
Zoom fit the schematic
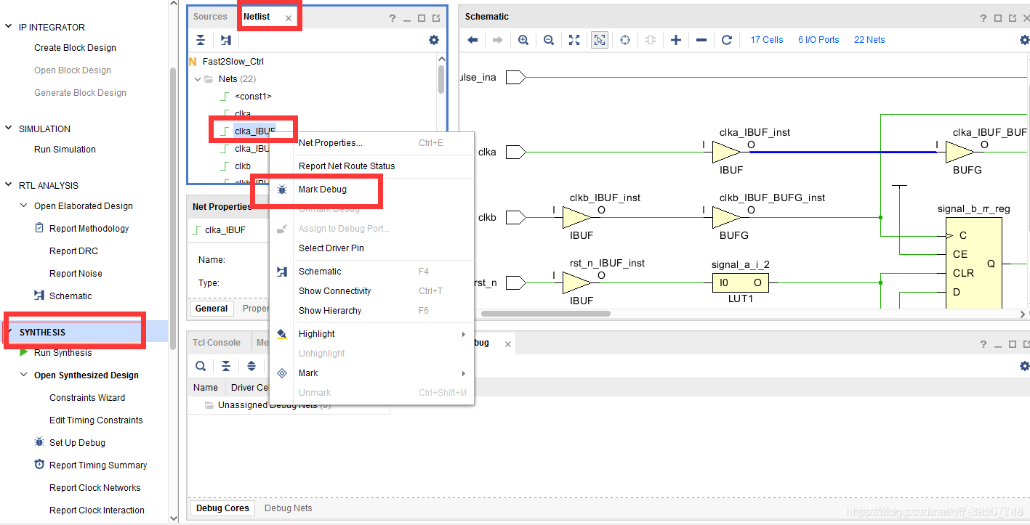[x=574, y=40]
